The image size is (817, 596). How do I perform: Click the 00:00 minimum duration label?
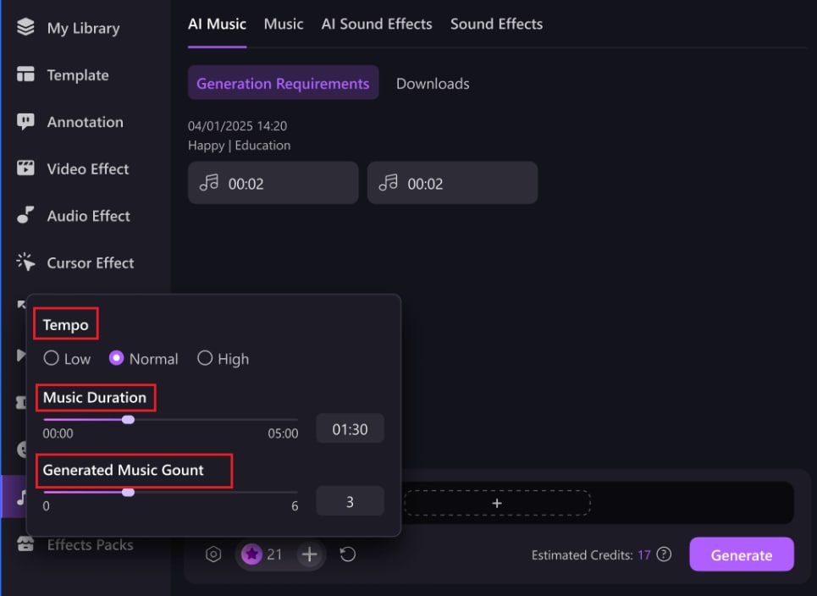pos(58,433)
